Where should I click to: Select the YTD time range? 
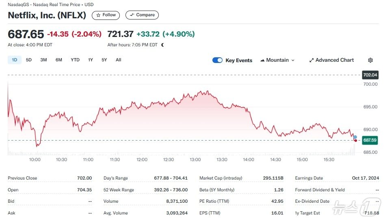(x=75, y=60)
